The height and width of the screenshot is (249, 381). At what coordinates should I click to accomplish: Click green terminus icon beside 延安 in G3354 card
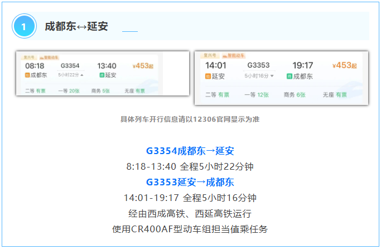pyautogui.click(x=100, y=75)
